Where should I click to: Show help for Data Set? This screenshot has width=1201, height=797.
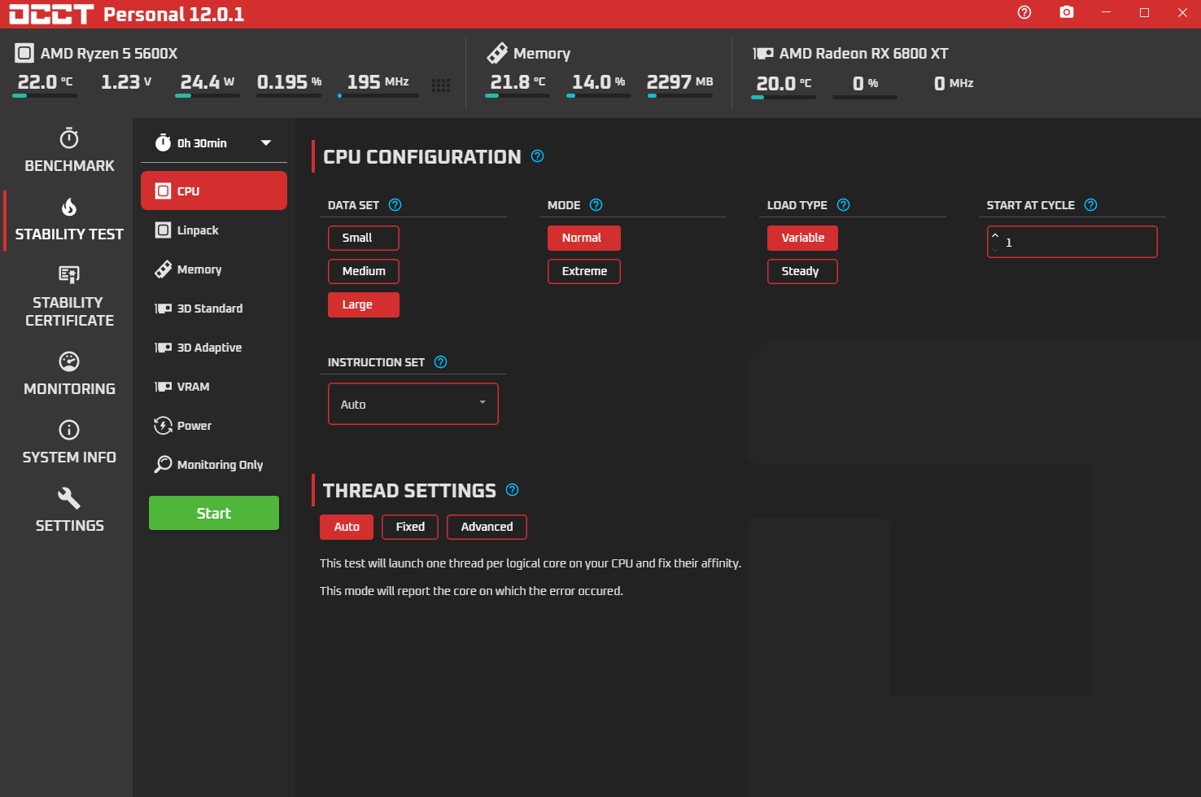click(395, 205)
